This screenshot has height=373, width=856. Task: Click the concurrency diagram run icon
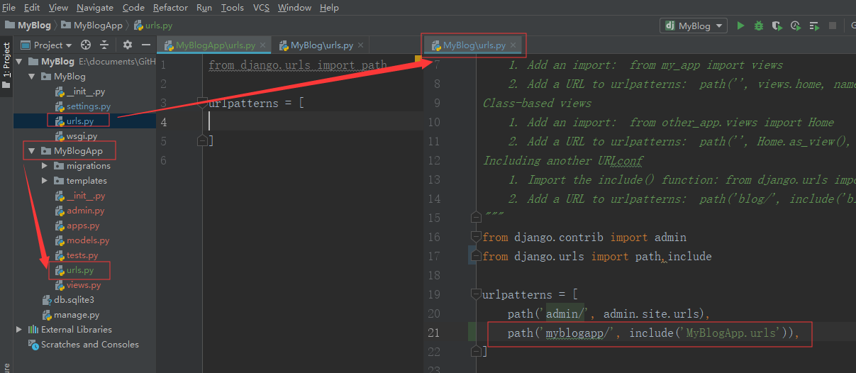coord(814,26)
